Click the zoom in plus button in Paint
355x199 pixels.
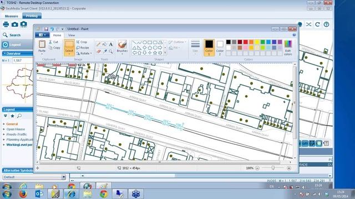click(289, 168)
